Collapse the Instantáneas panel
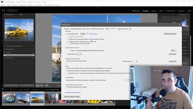Viewport: 193px width, 109px height. 5,49
